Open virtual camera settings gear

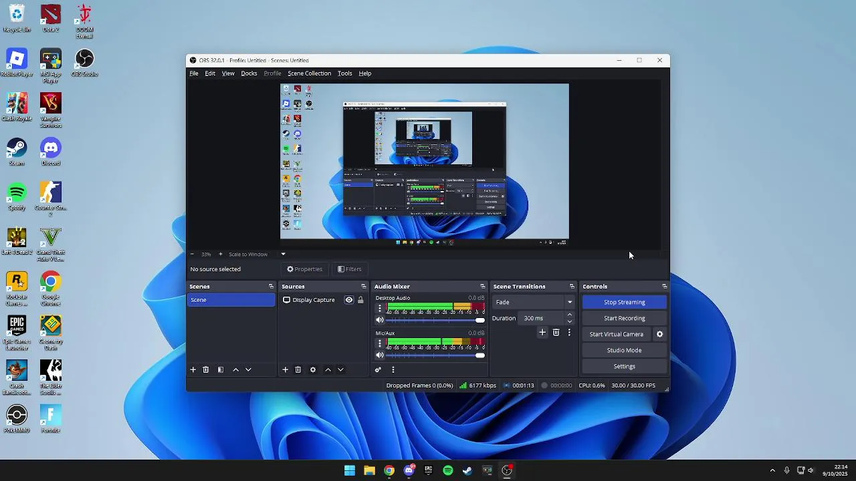pyautogui.click(x=659, y=334)
